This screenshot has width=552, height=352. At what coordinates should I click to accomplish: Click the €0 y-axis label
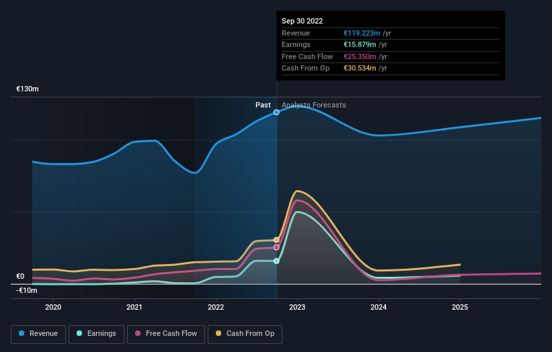click(20, 276)
